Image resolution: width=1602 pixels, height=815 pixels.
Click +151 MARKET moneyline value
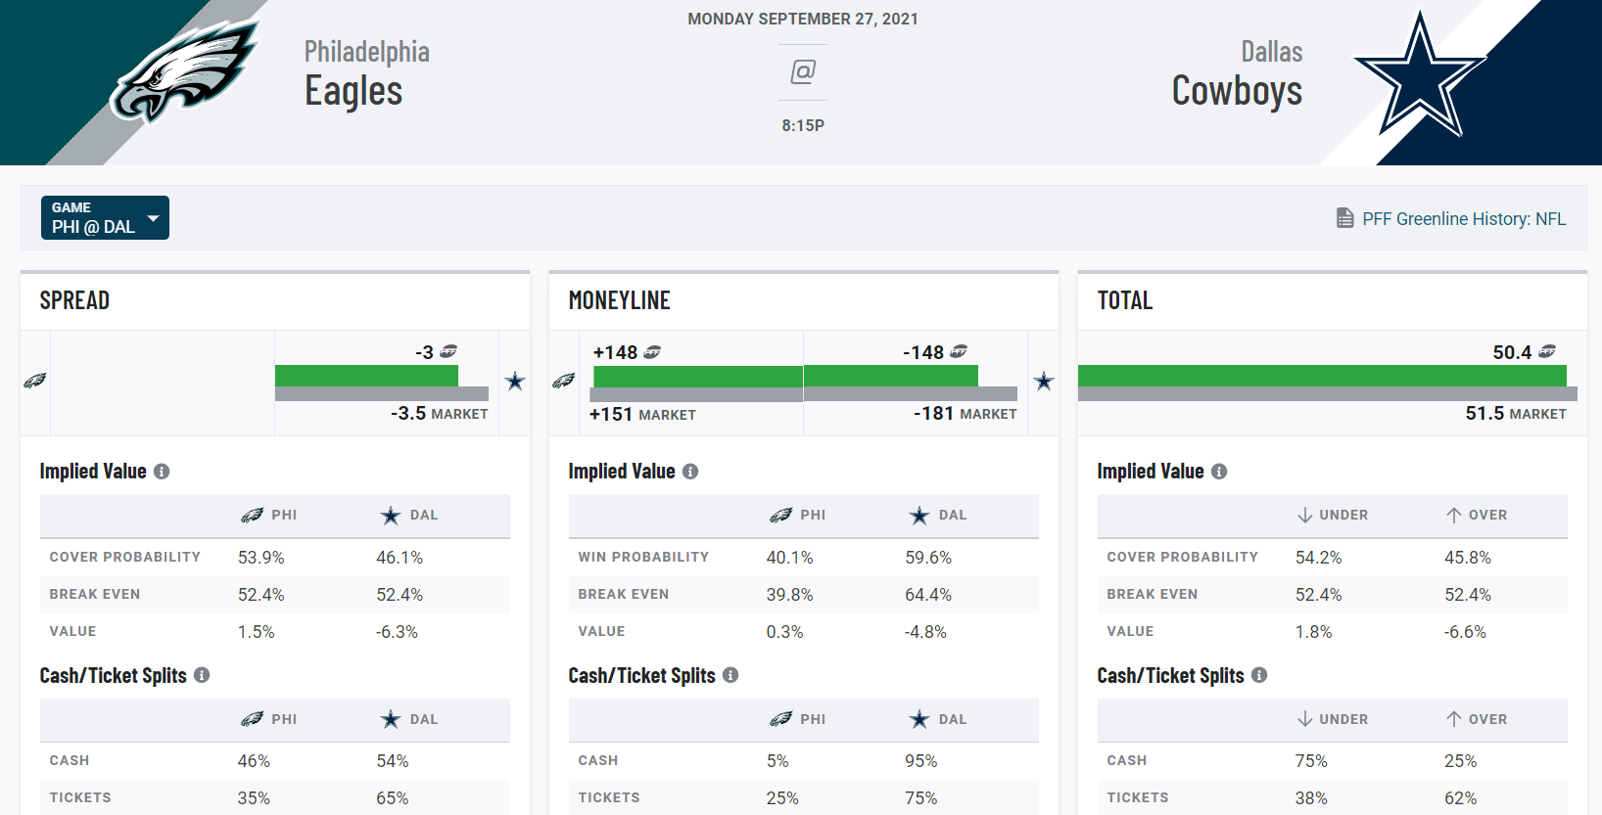pos(642,415)
